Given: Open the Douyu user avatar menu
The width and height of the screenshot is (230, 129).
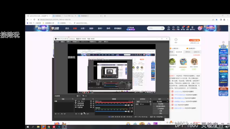Looking at the screenshot, I should click(x=200, y=28).
